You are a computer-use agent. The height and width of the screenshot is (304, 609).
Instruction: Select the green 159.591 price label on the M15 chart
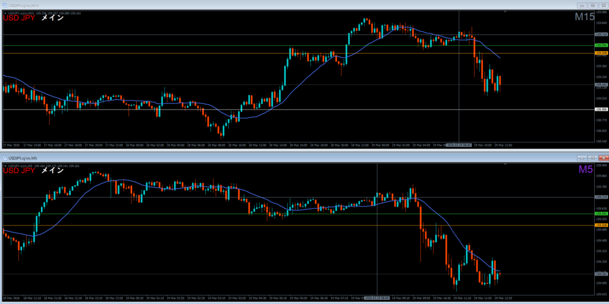click(601, 45)
